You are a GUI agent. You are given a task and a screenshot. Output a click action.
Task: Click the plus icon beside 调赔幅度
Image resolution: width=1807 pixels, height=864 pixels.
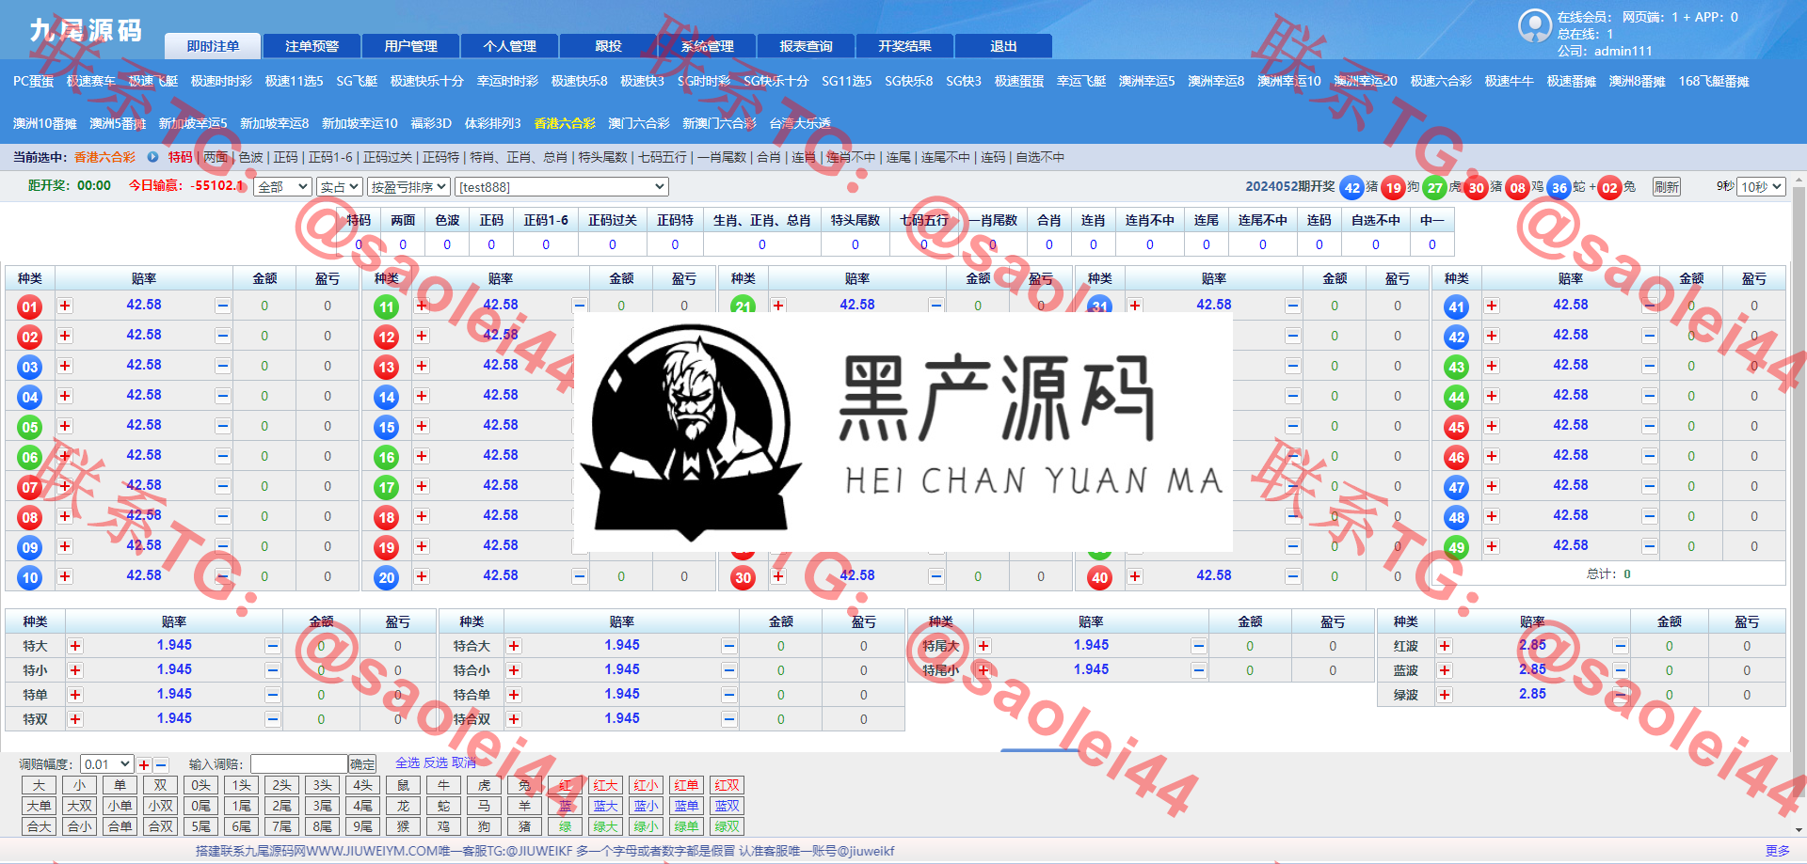[144, 765]
